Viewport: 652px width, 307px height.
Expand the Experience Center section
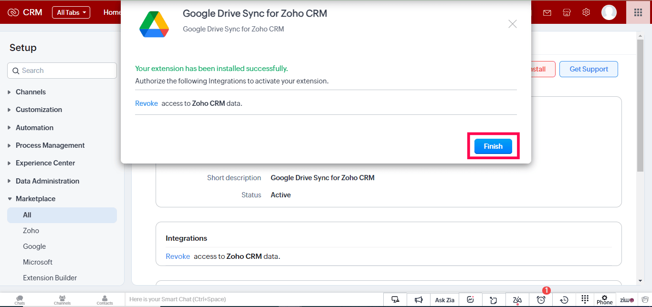[45, 163]
